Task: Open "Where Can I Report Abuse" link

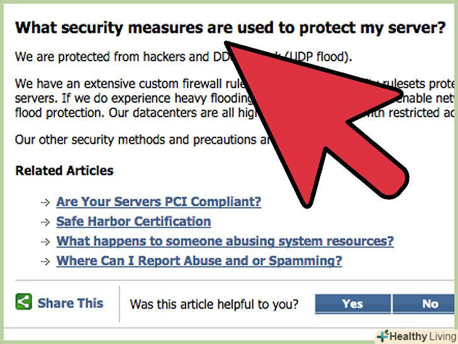Action: 199,261
